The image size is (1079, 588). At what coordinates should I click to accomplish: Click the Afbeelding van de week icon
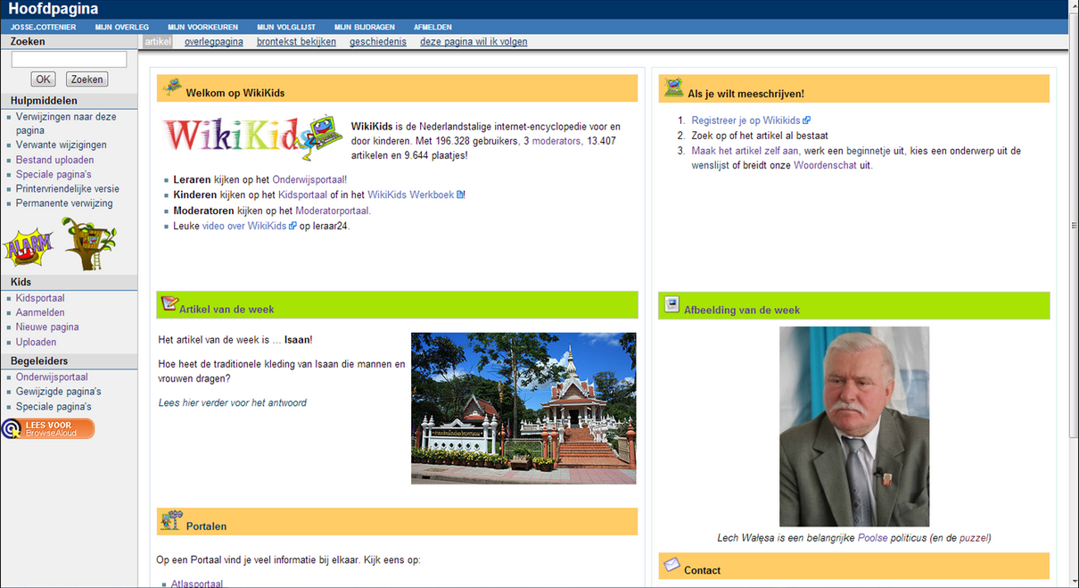pos(672,304)
